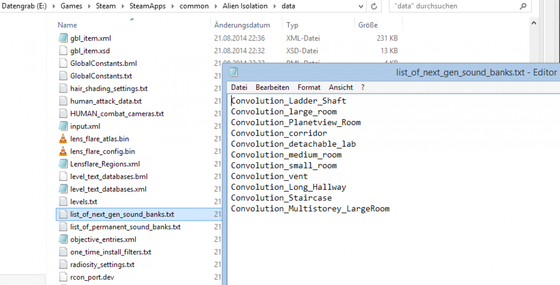Screen dimensions: 560x285
Task: Click the list_of_permanent_sound_banks.txt file icon
Action: pyautogui.click(x=63, y=227)
